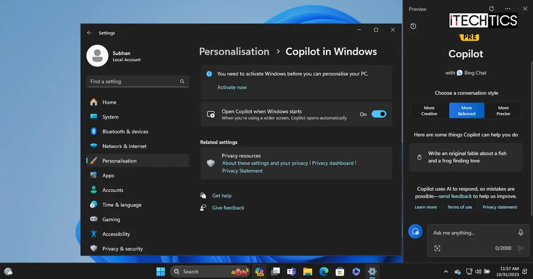
Task: Open the Privacy Statement link in Settings
Action: (x=243, y=170)
